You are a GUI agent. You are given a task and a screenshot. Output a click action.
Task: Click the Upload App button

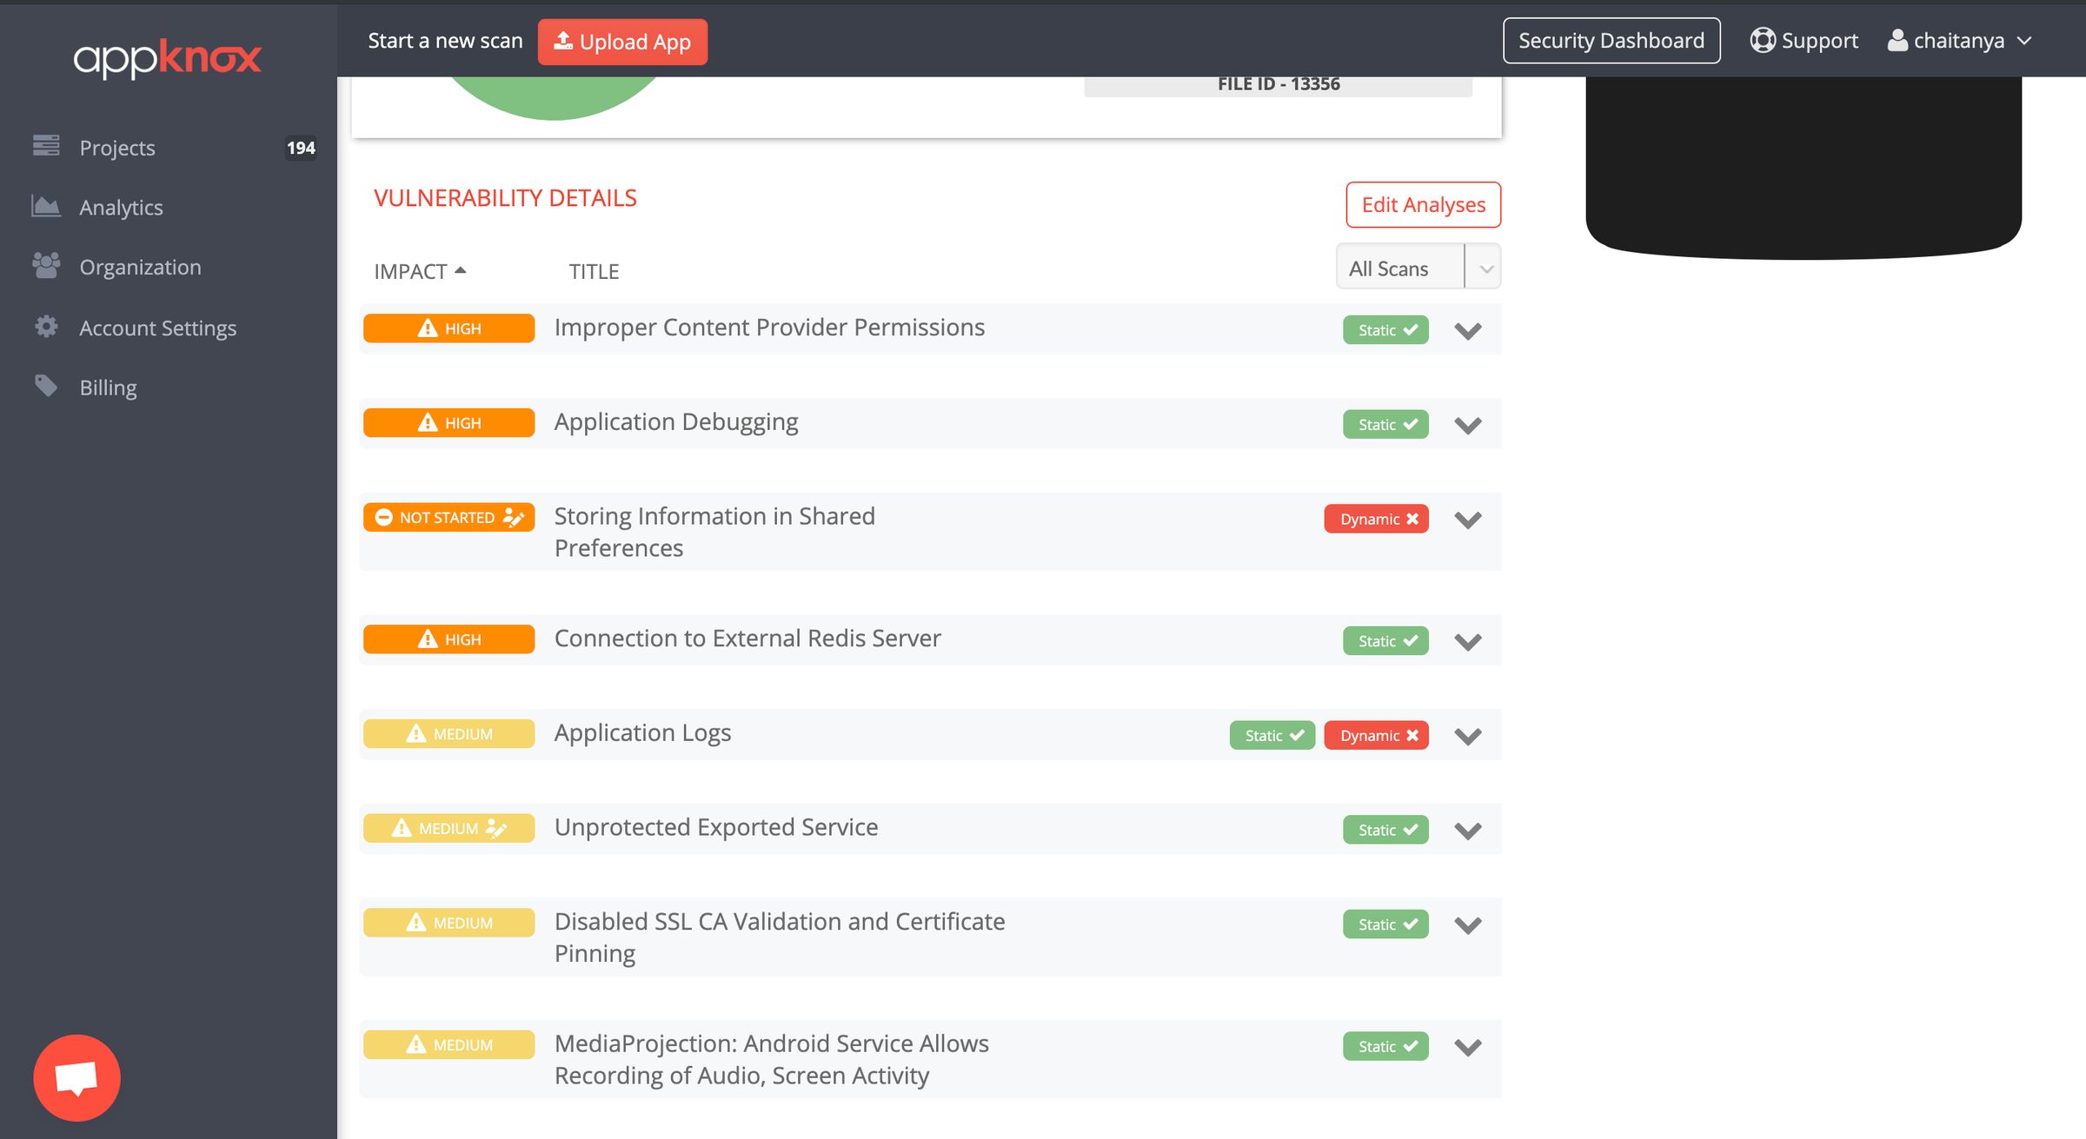(x=622, y=41)
